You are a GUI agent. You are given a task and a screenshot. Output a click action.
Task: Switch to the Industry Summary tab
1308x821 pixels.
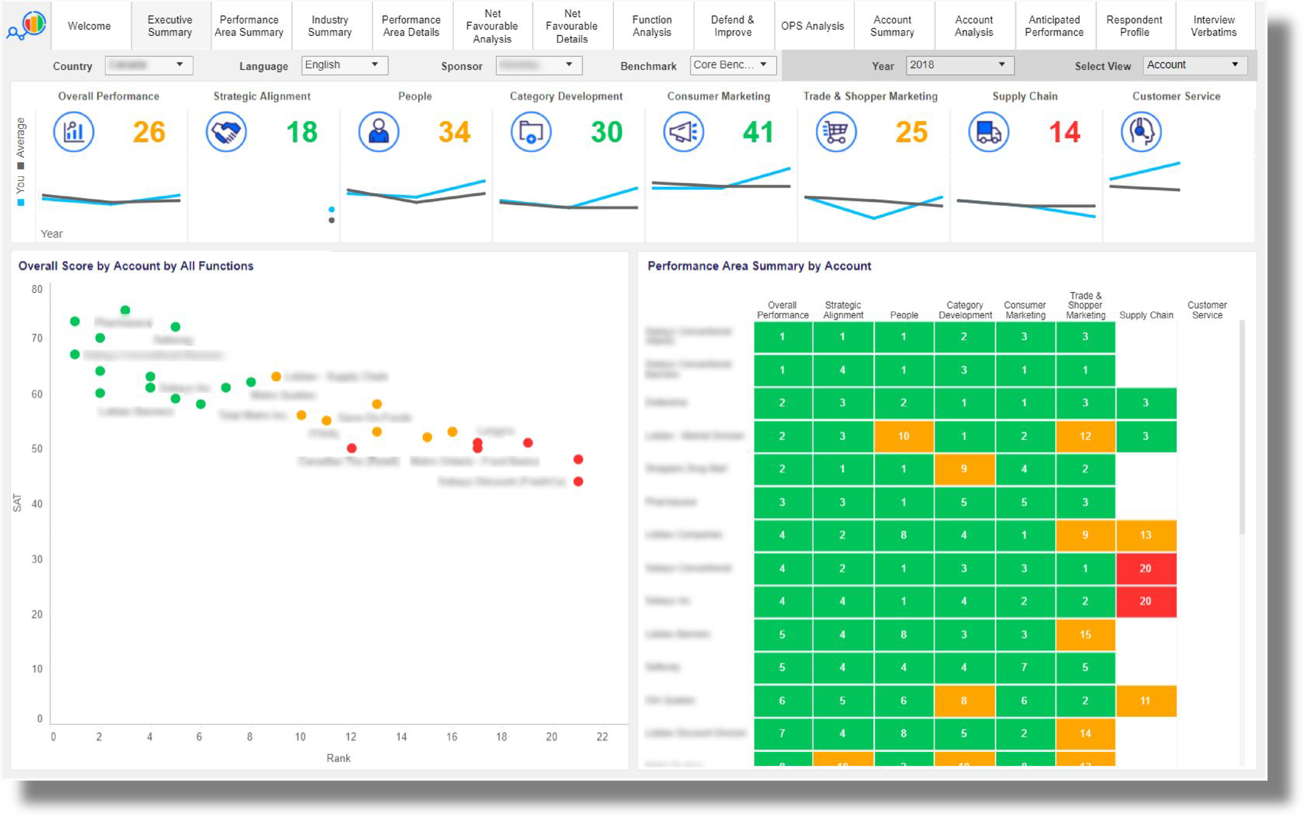pos(330,26)
